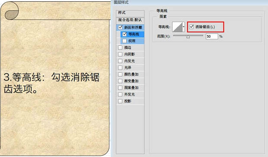Select the 光泽 style label

[x=128, y=67]
